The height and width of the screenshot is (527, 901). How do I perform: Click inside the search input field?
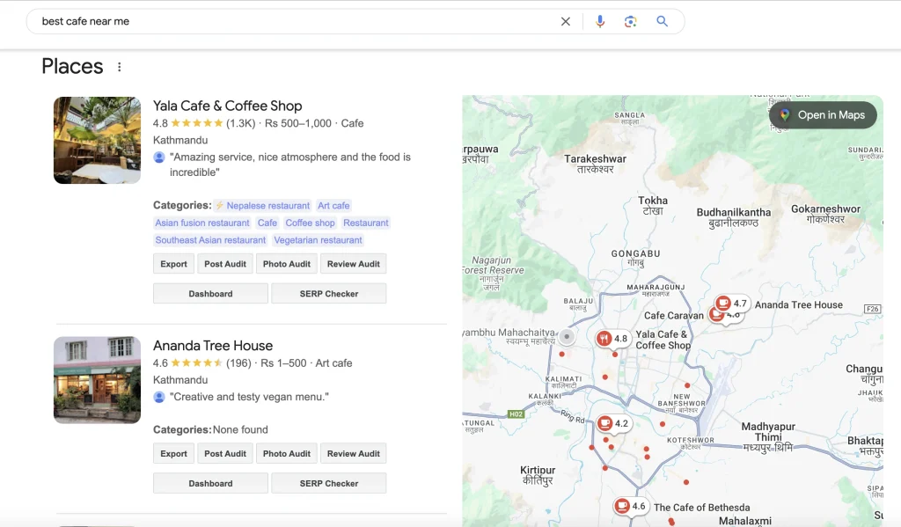point(264,21)
